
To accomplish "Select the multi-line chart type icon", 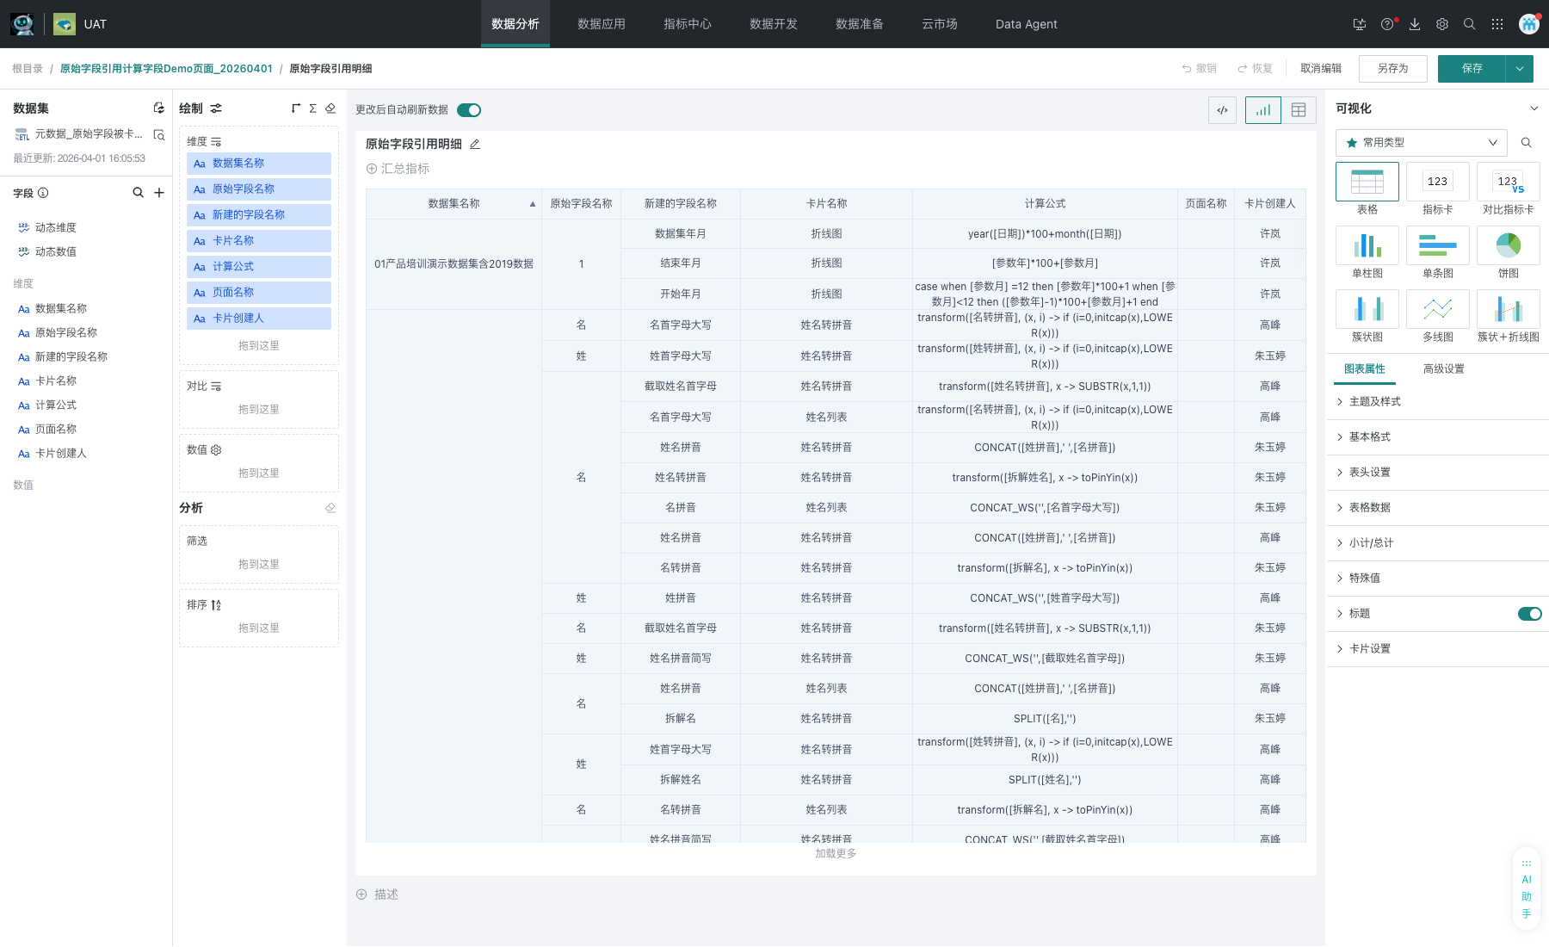I will coord(1437,310).
